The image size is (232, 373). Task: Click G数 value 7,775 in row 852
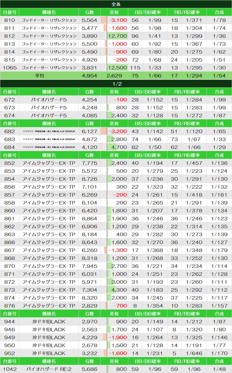[x=89, y=163]
